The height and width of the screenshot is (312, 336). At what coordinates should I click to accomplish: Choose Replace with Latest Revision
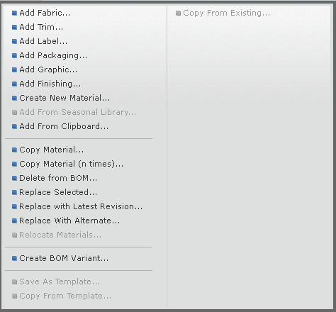(81, 206)
